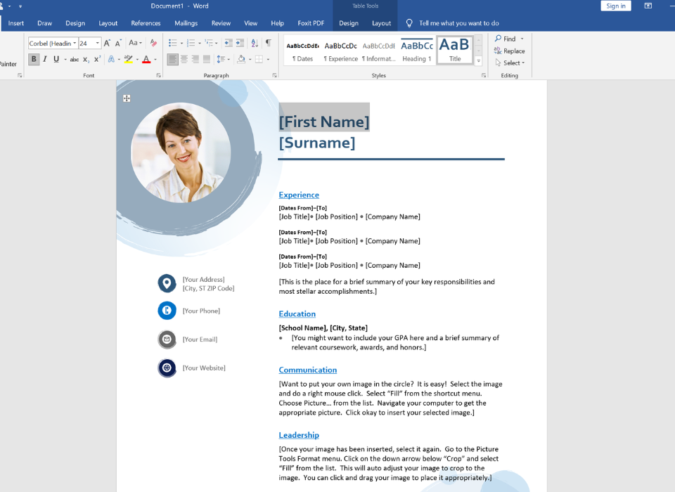
Task: Click Decrease Indent icon
Action: tap(229, 43)
